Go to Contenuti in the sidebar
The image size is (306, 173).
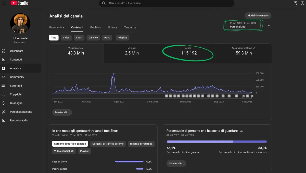click(16, 60)
